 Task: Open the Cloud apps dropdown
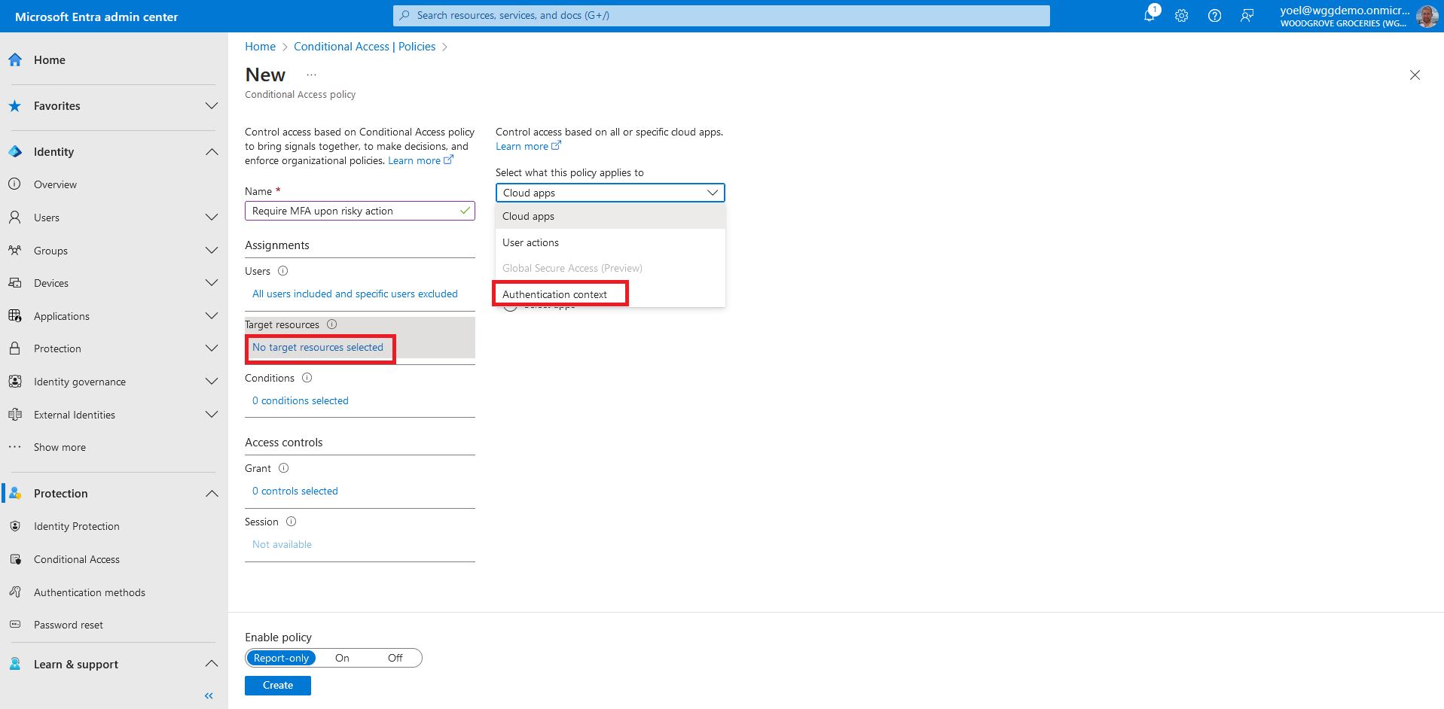pyautogui.click(x=609, y=193)
